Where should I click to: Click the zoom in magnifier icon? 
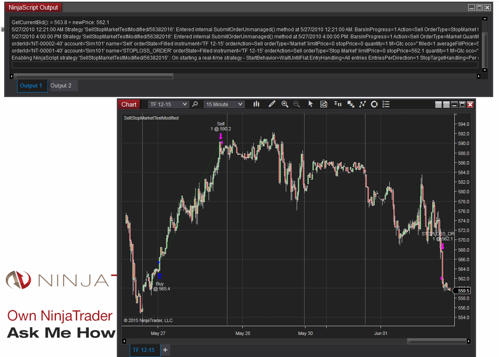[x=285, y=104]
